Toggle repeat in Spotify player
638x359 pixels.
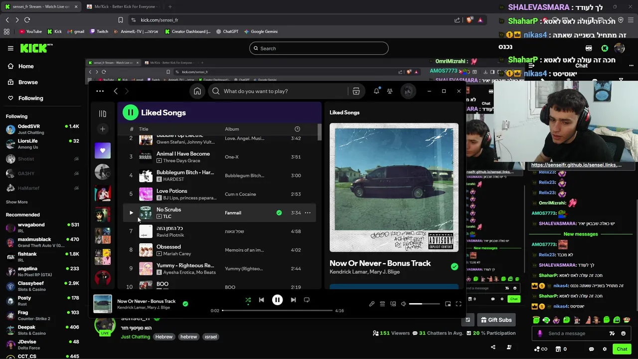307,300
